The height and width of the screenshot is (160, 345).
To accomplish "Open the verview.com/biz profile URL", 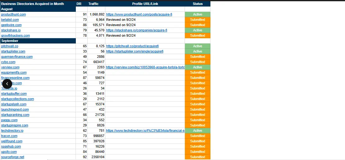I will coord(145,67).
